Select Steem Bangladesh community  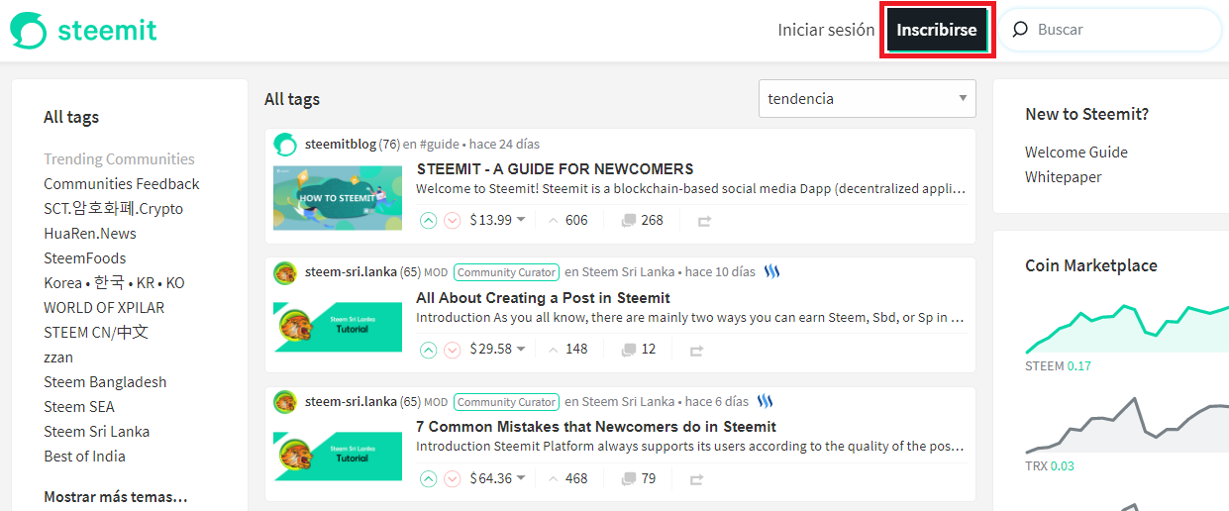point(105,382)
